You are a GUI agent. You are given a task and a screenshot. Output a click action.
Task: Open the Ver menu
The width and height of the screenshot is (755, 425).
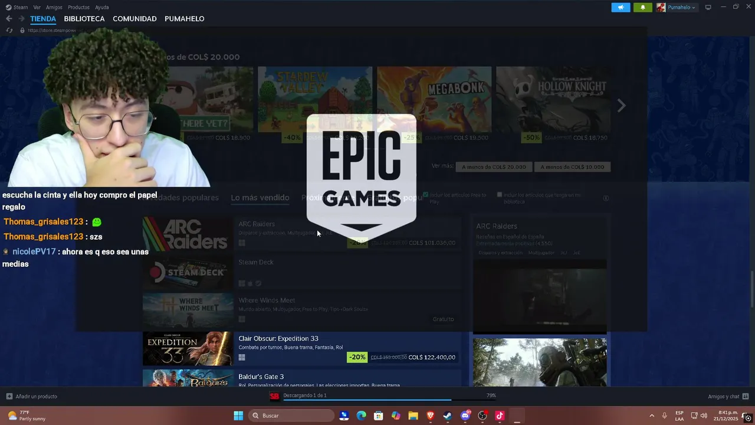pos(37,7)
